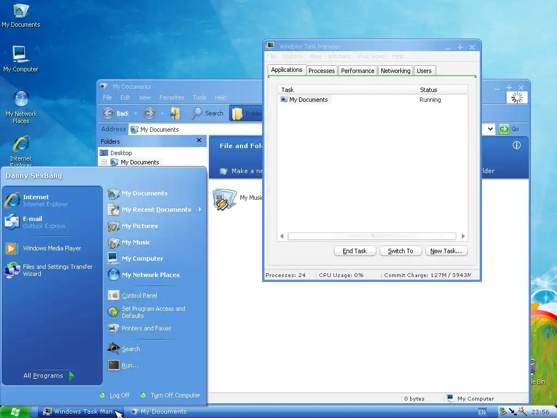Switch to the Processes tab
This screenshot has height=418, width=557.
click(x=321, y=71)
